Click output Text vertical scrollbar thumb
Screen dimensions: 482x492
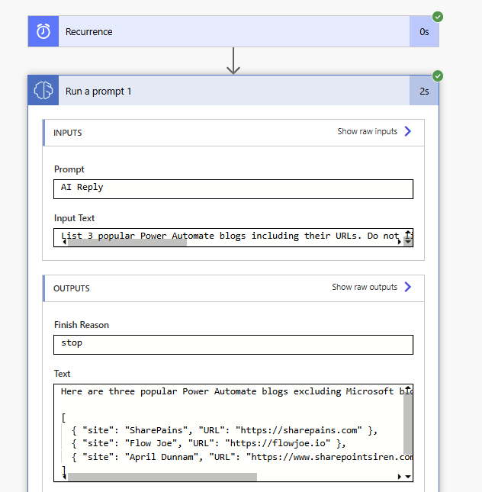point(407,423)
